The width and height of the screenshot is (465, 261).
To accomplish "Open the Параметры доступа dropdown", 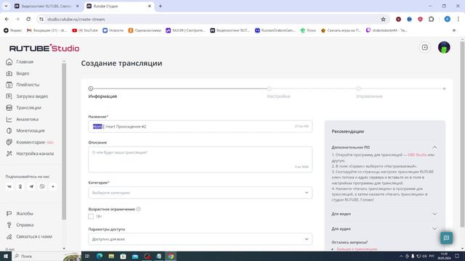I will tap(201, 239).
